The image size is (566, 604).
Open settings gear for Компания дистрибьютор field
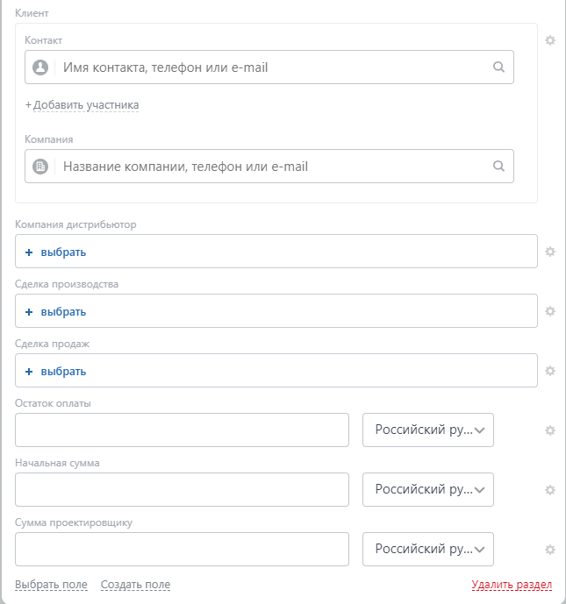(x=550, y=252)
